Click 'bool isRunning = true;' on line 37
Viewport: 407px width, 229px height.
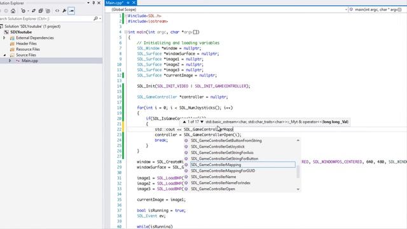[x=161, y=211]
